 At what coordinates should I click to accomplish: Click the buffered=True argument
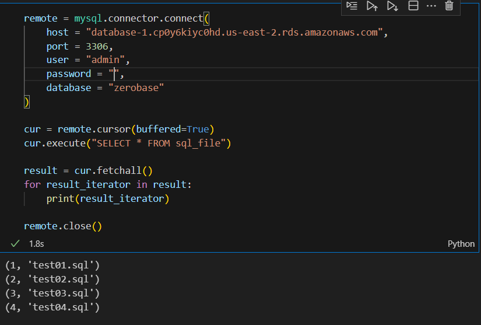coord(173,129)
